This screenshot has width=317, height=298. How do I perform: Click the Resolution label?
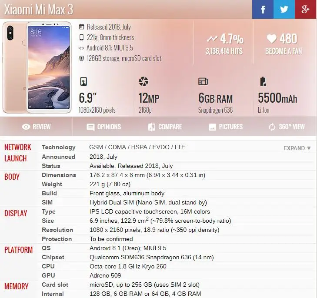coord(57,230)
